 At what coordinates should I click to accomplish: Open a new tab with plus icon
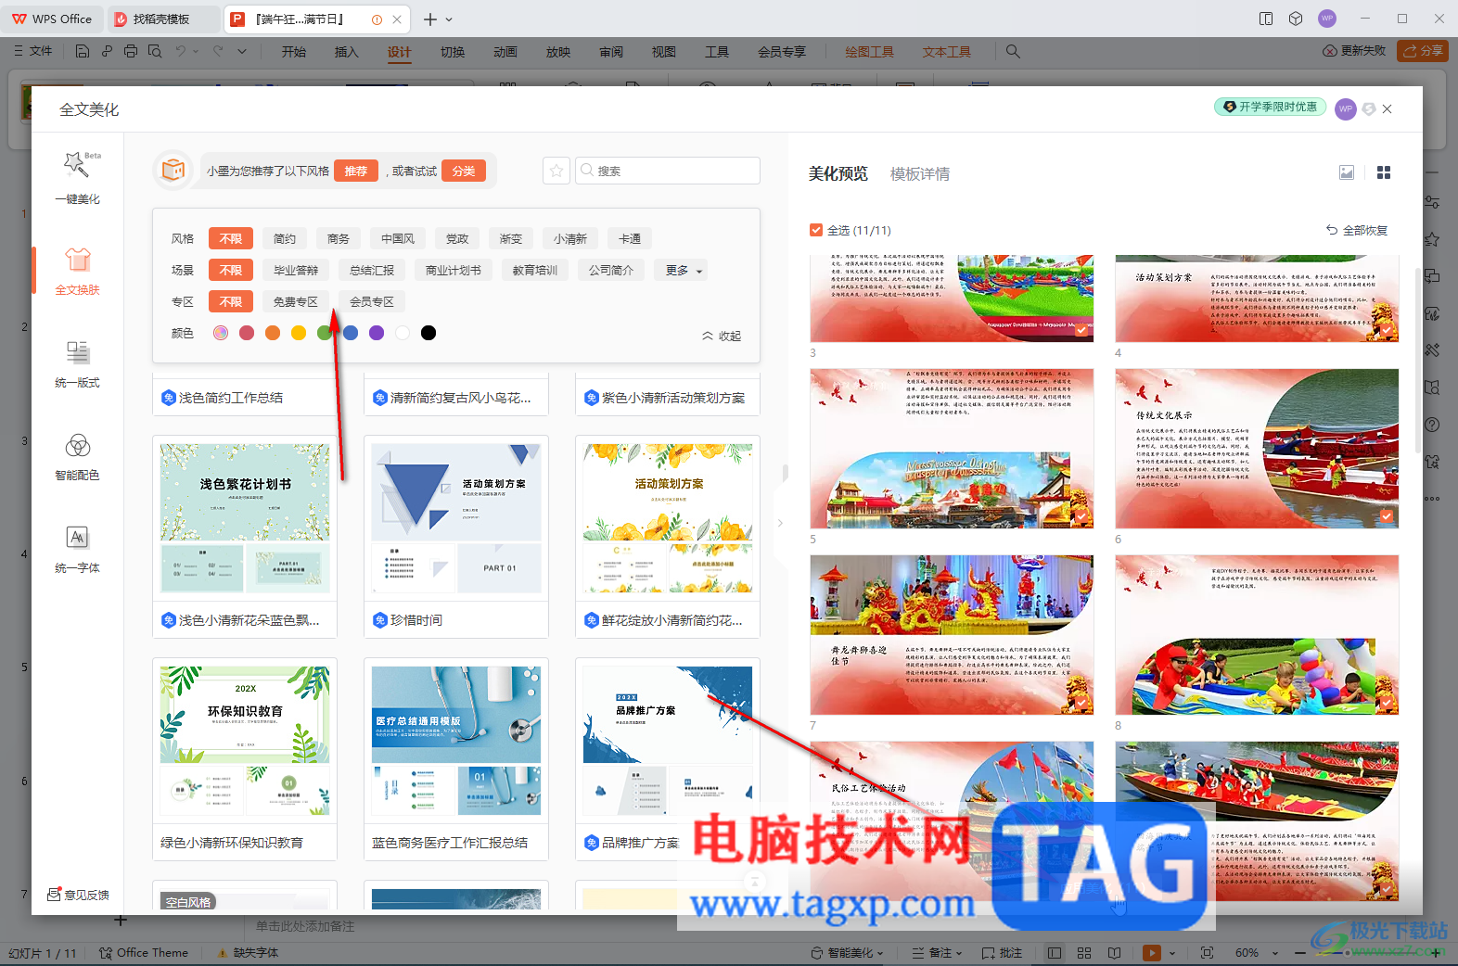430,19
